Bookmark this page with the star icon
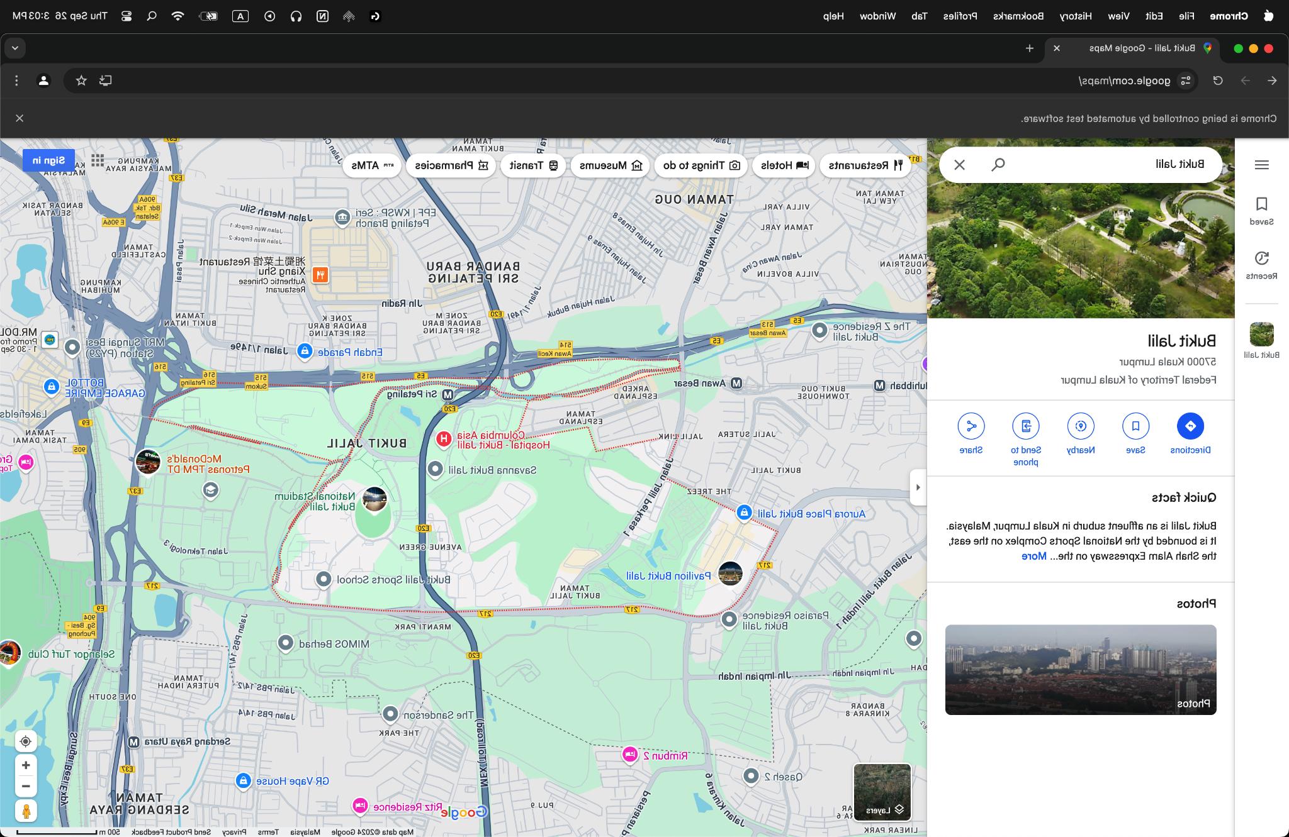Screen dimensions: 1289x837 (x=81, y=80)
